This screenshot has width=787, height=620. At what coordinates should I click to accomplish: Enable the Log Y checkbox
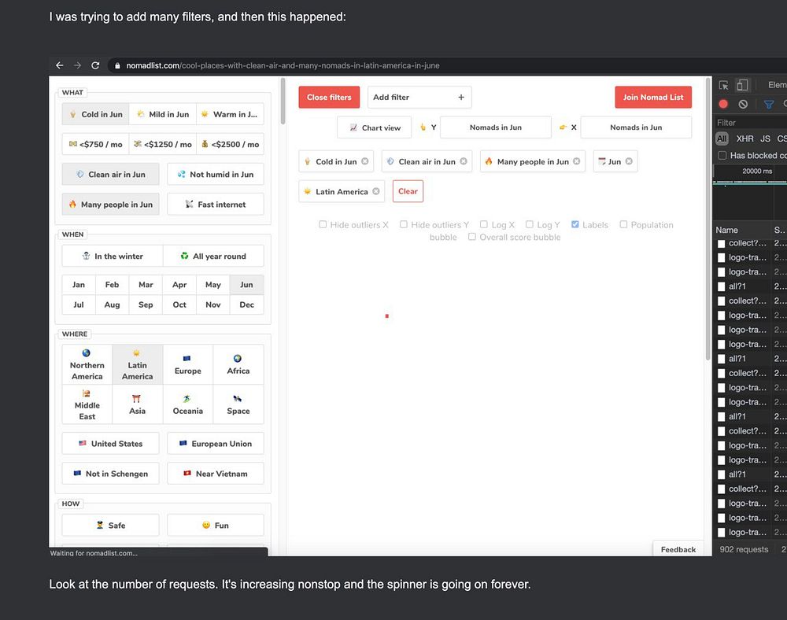tap(529, 224)
